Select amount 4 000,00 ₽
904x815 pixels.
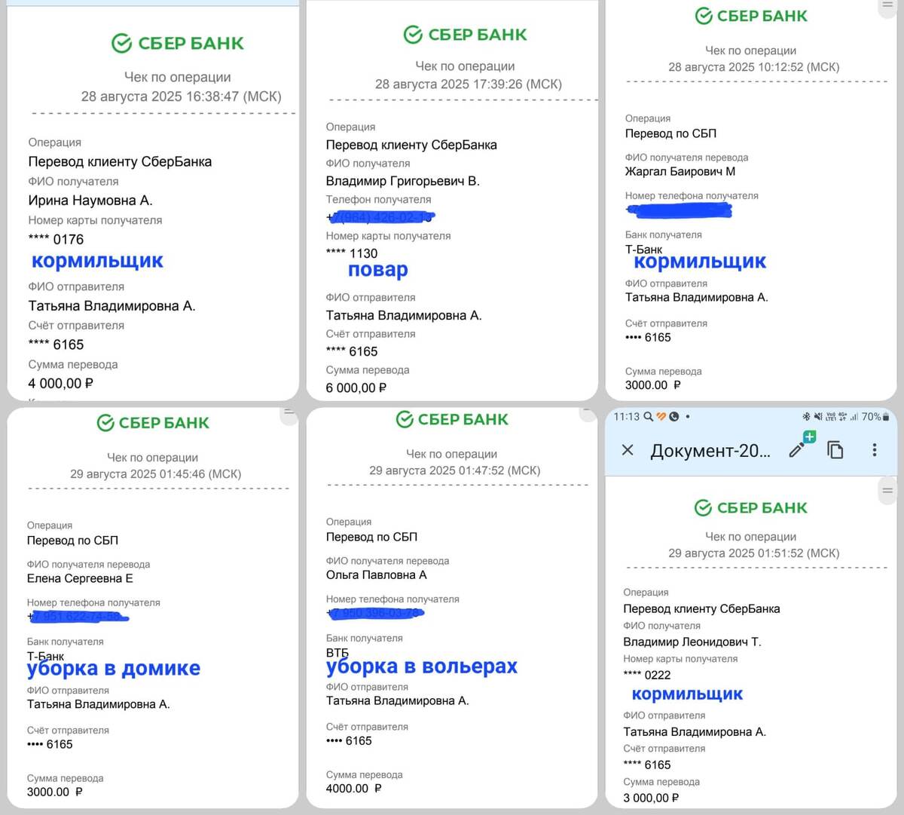click(61, 383)
